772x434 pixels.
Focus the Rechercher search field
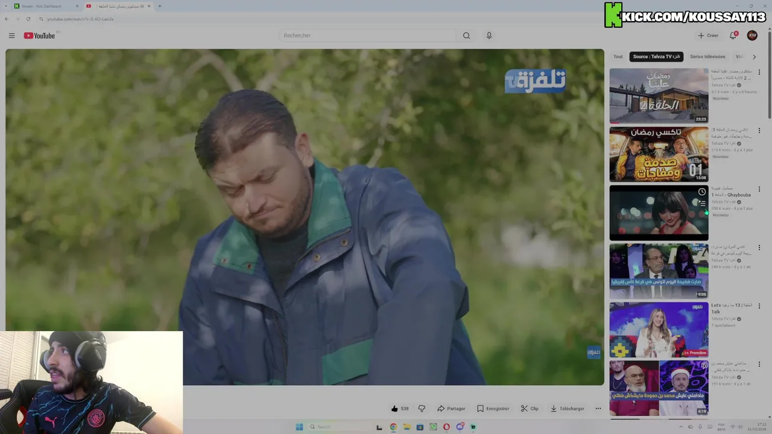tap(368, 36)
